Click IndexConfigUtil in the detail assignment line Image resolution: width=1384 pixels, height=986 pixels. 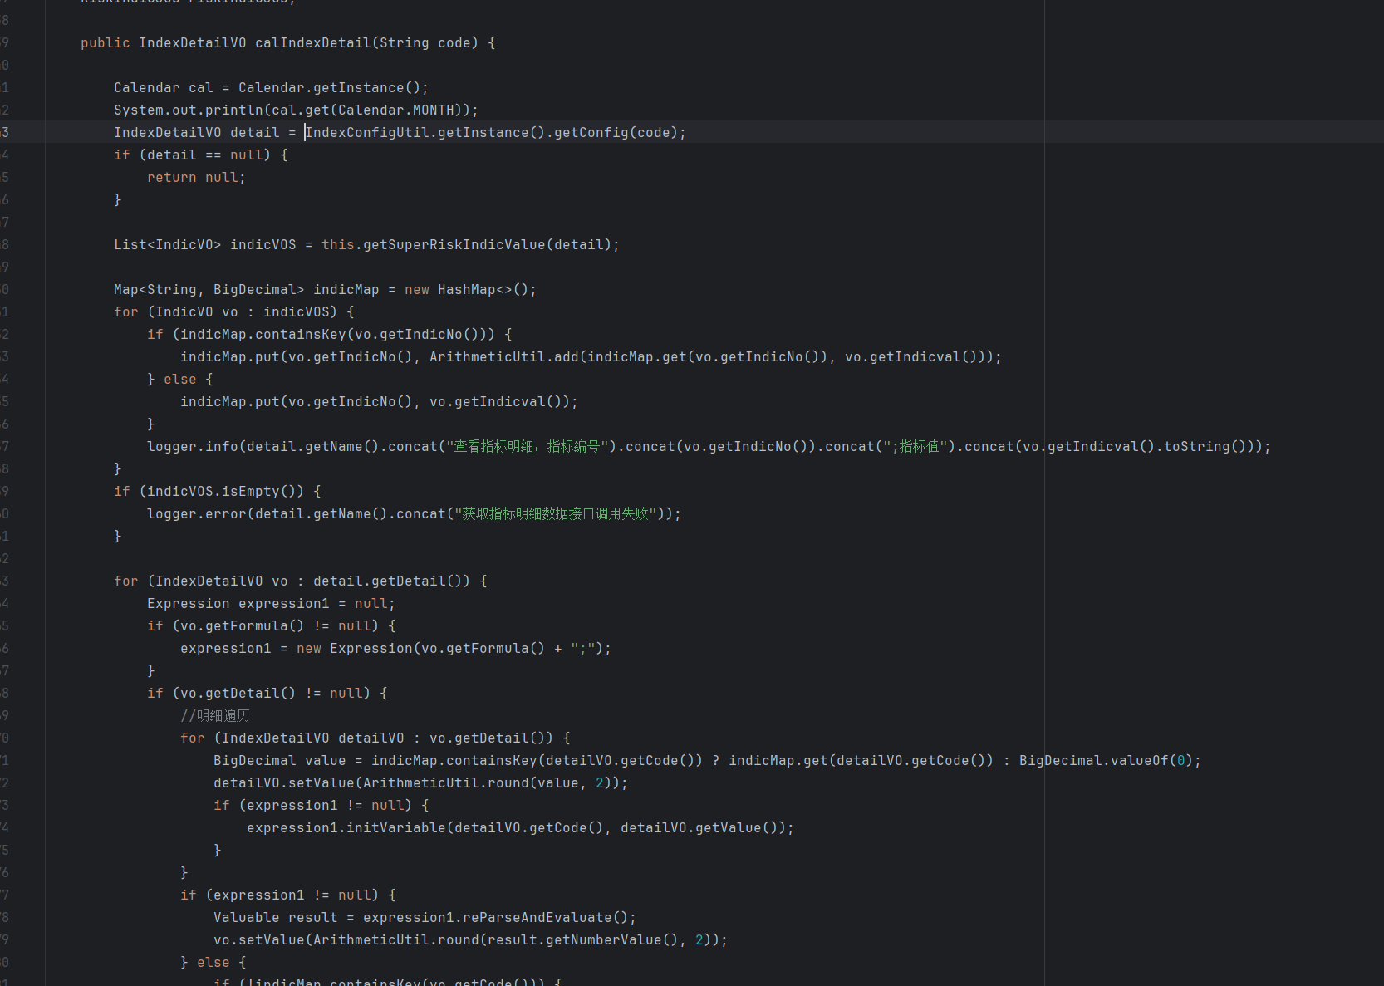367,132
